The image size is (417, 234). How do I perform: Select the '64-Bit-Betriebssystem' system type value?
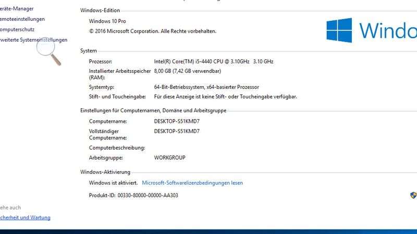[x=206, y=87]
